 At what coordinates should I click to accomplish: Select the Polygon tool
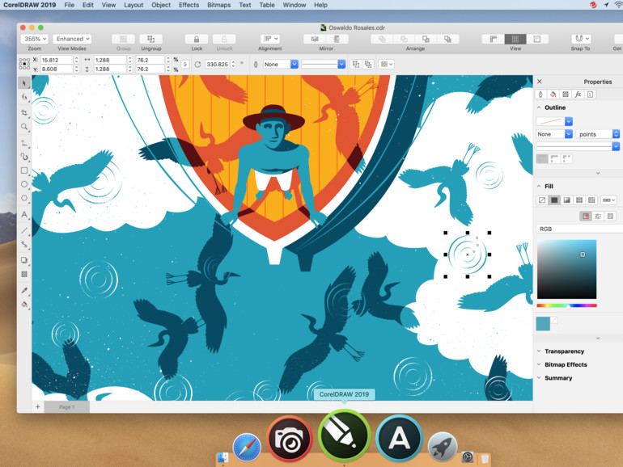tap(24, 198)
